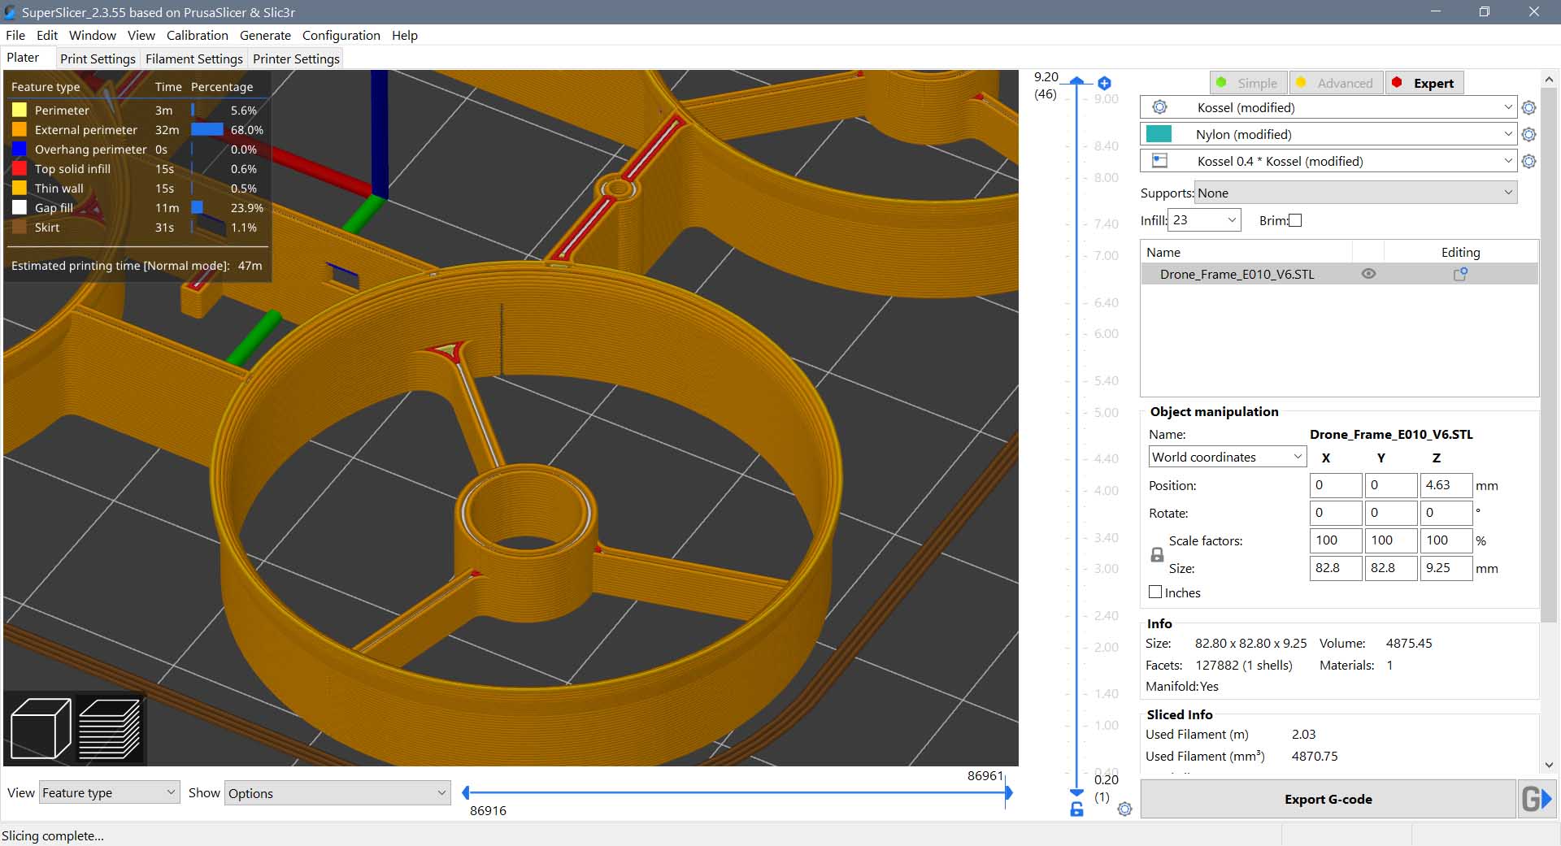Click the 3D editor view cube icon
This screenshot has width=1561, height=846.
pyautogui.click(x=41, y=728)
